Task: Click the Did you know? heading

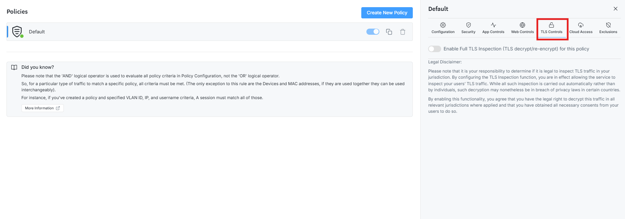Action: [38, 67]
